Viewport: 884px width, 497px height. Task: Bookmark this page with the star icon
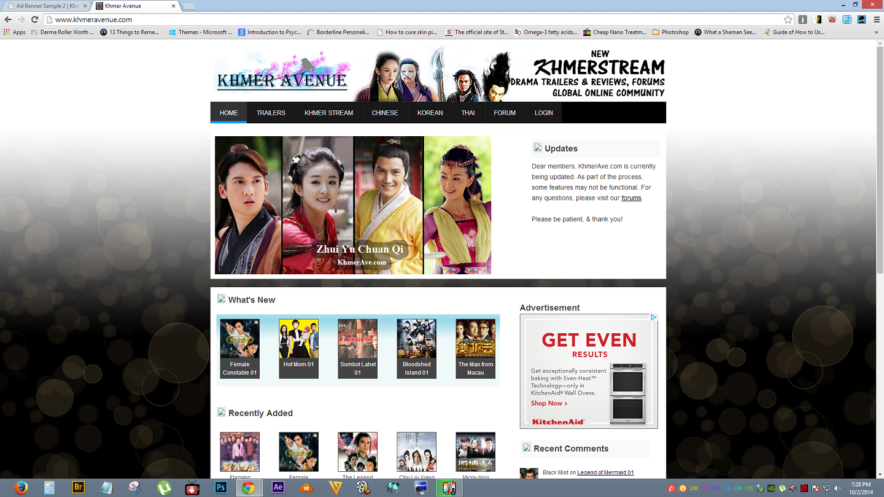tap(788, 20)
